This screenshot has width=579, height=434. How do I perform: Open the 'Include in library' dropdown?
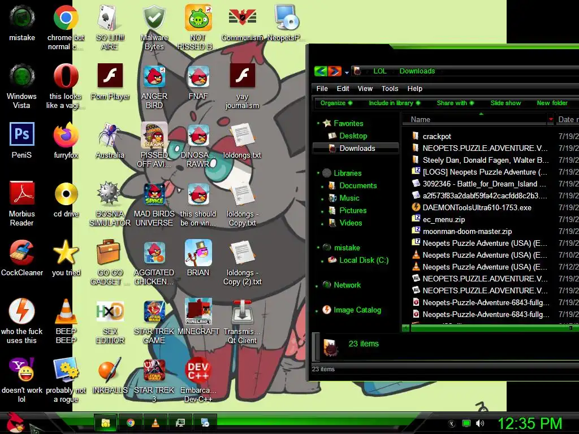[394, 103]
